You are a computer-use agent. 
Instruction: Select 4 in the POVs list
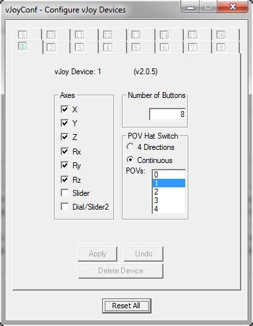click(169, 208)
